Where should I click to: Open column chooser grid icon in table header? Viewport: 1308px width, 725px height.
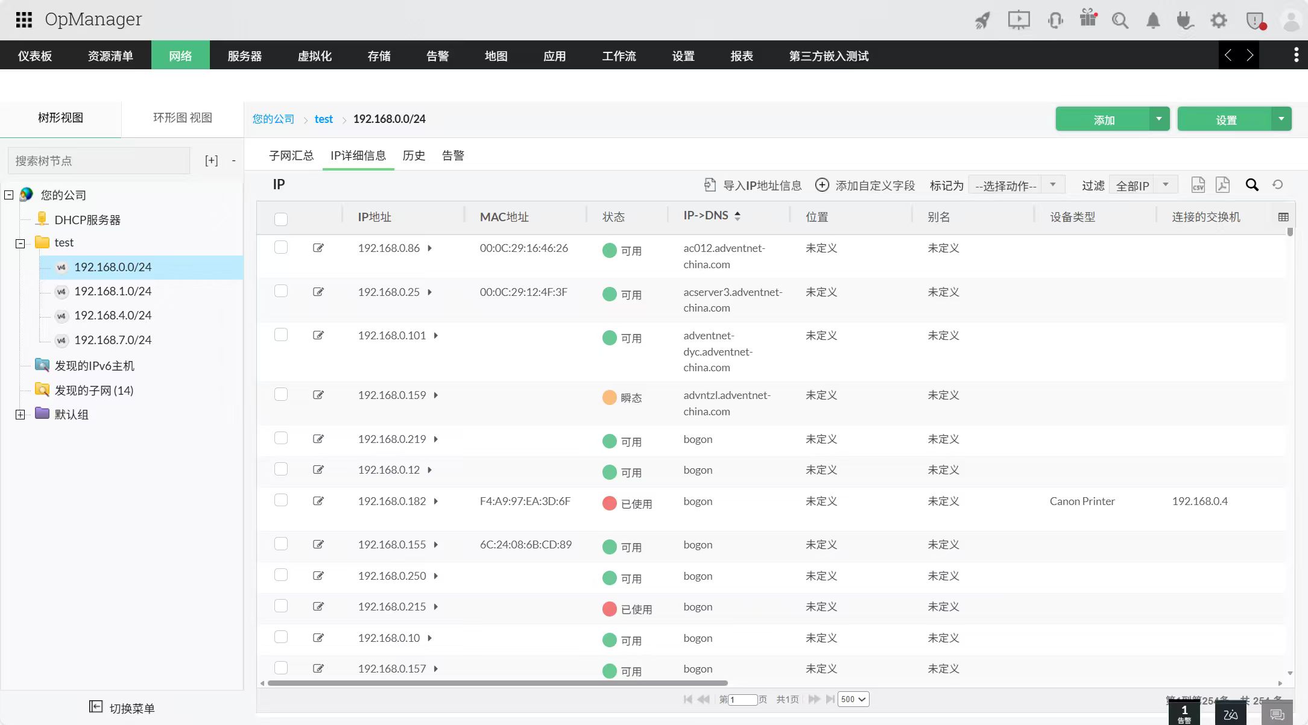[x=1283, y=216]
